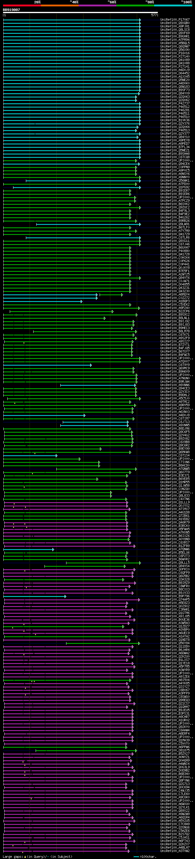The width and height of the screenshot is (195, 859).
Task: Select hit label UniRef100_A9PEY8
Action: pyautogui.click(x=175, y=140)
